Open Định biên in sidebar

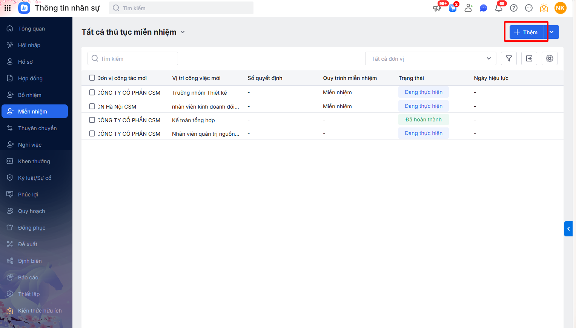coord(35,261)
